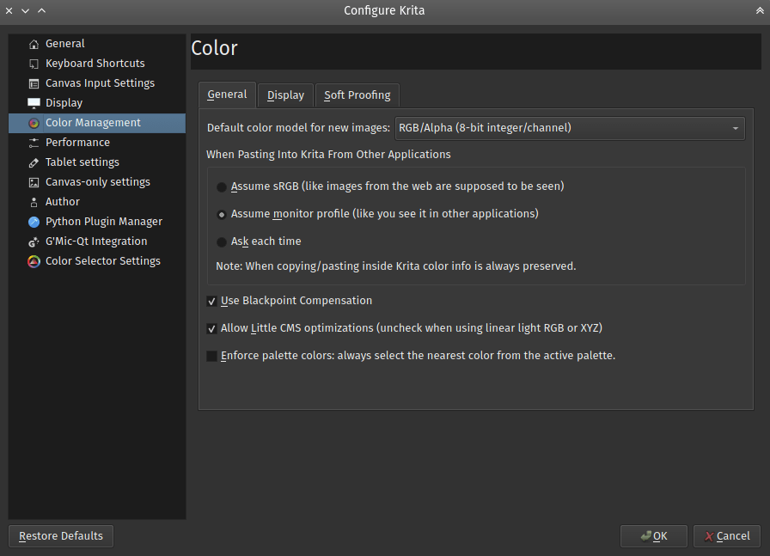Open Performance settings using its icon
770x556 pixels.
pyautogui.click(x=32, y=142)
